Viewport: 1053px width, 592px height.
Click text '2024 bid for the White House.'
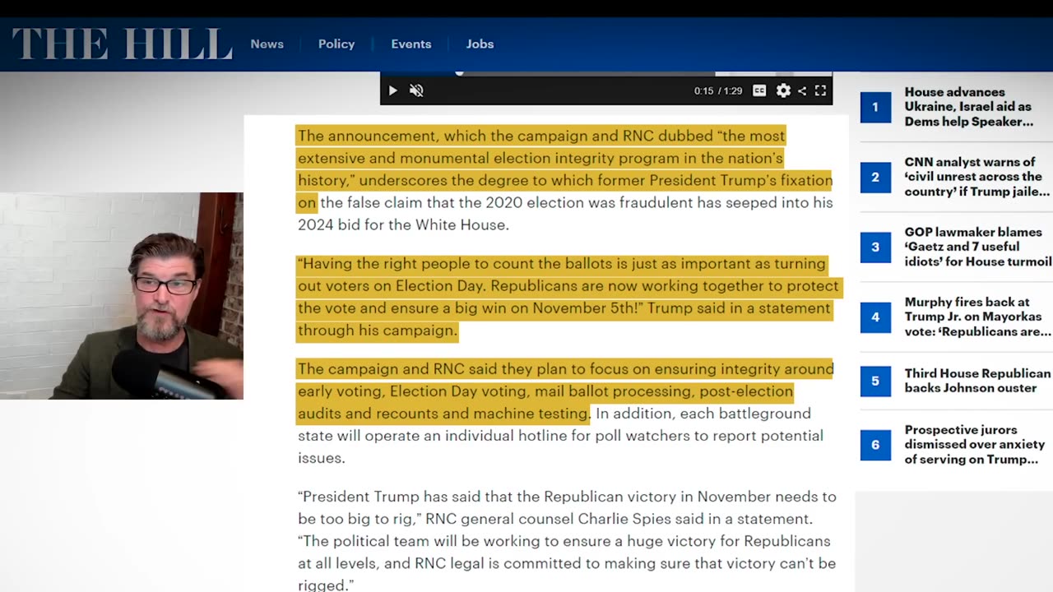(403, 224)
